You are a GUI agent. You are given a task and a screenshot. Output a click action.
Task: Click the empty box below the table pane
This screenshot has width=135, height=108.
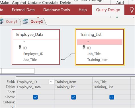[18, 71]
